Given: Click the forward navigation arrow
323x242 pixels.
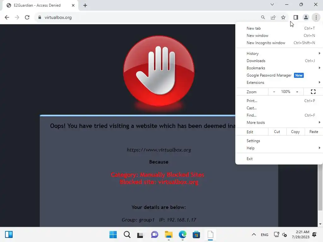Looking at the screenshot, I should 17,18.
